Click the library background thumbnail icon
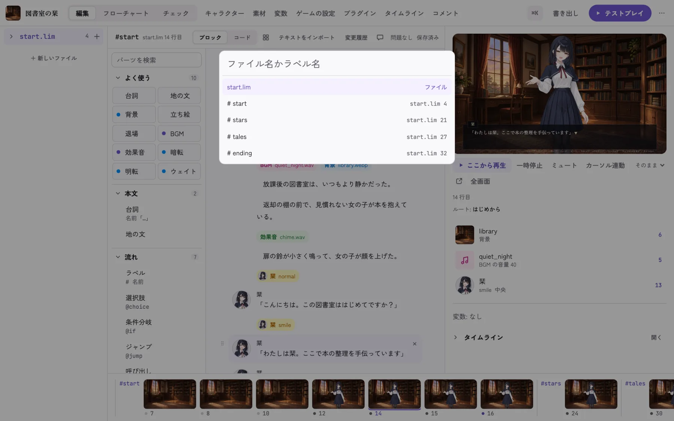 click(x=465, y=235)
